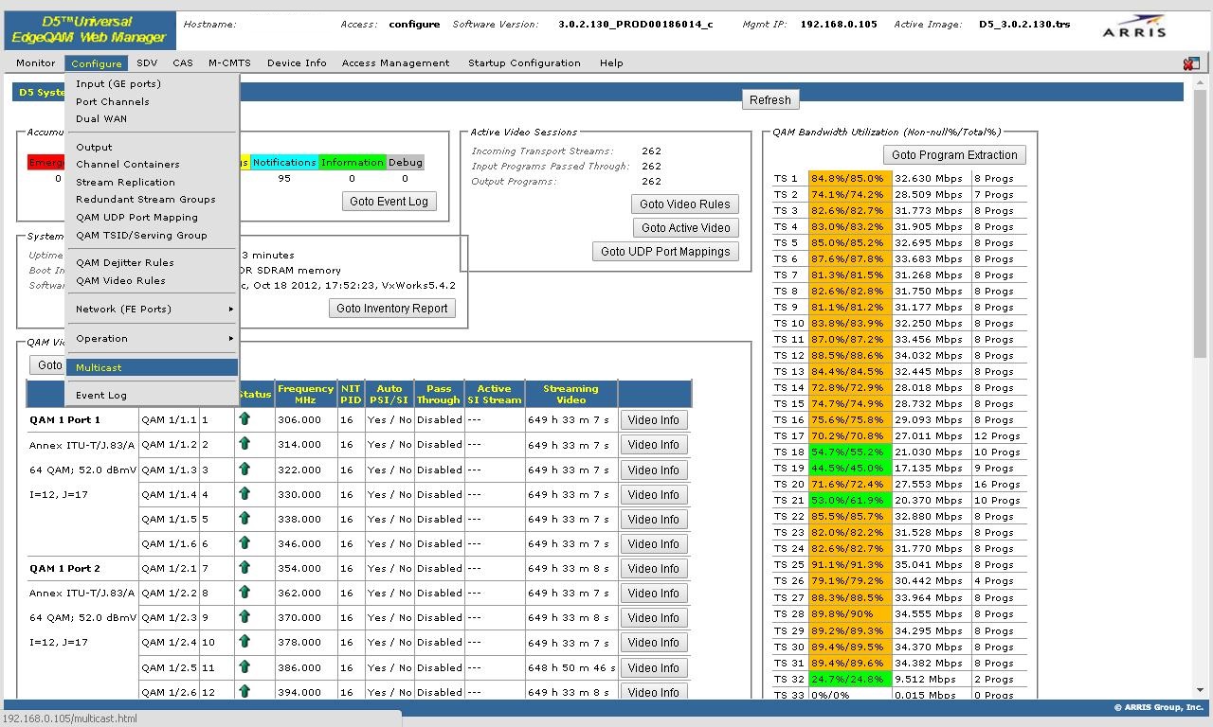Click the green Information severity label
Image resolution: width=1213 pixels, height=727 pixels.
pyautogui.click(x=353, y=163)
